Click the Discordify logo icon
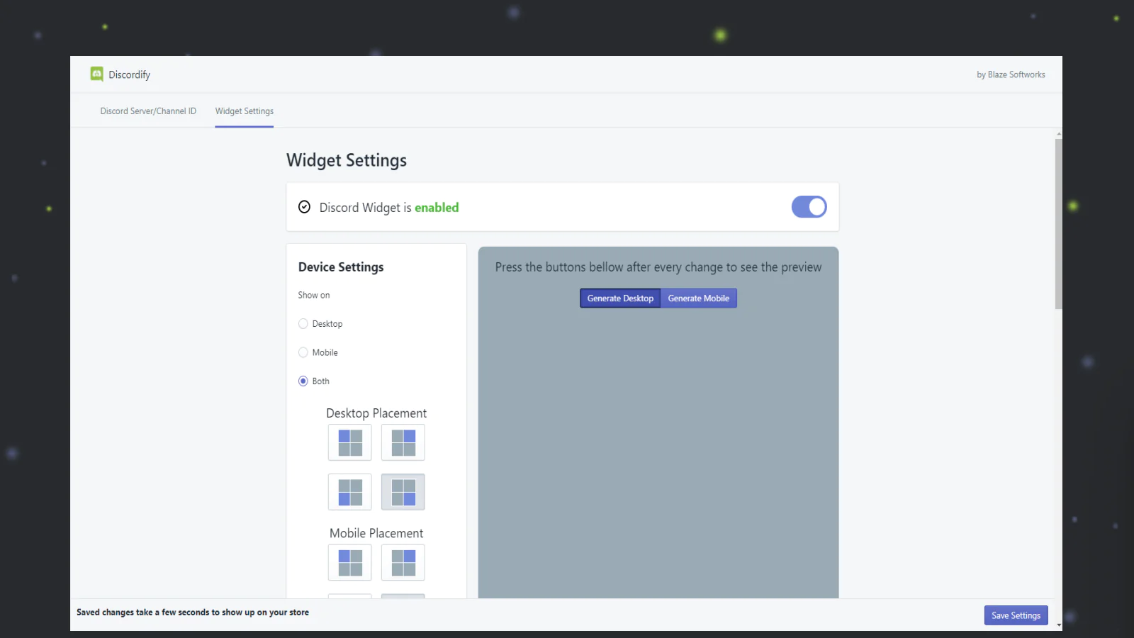Viewport: 1134px width, 638px height. (96, 74)
